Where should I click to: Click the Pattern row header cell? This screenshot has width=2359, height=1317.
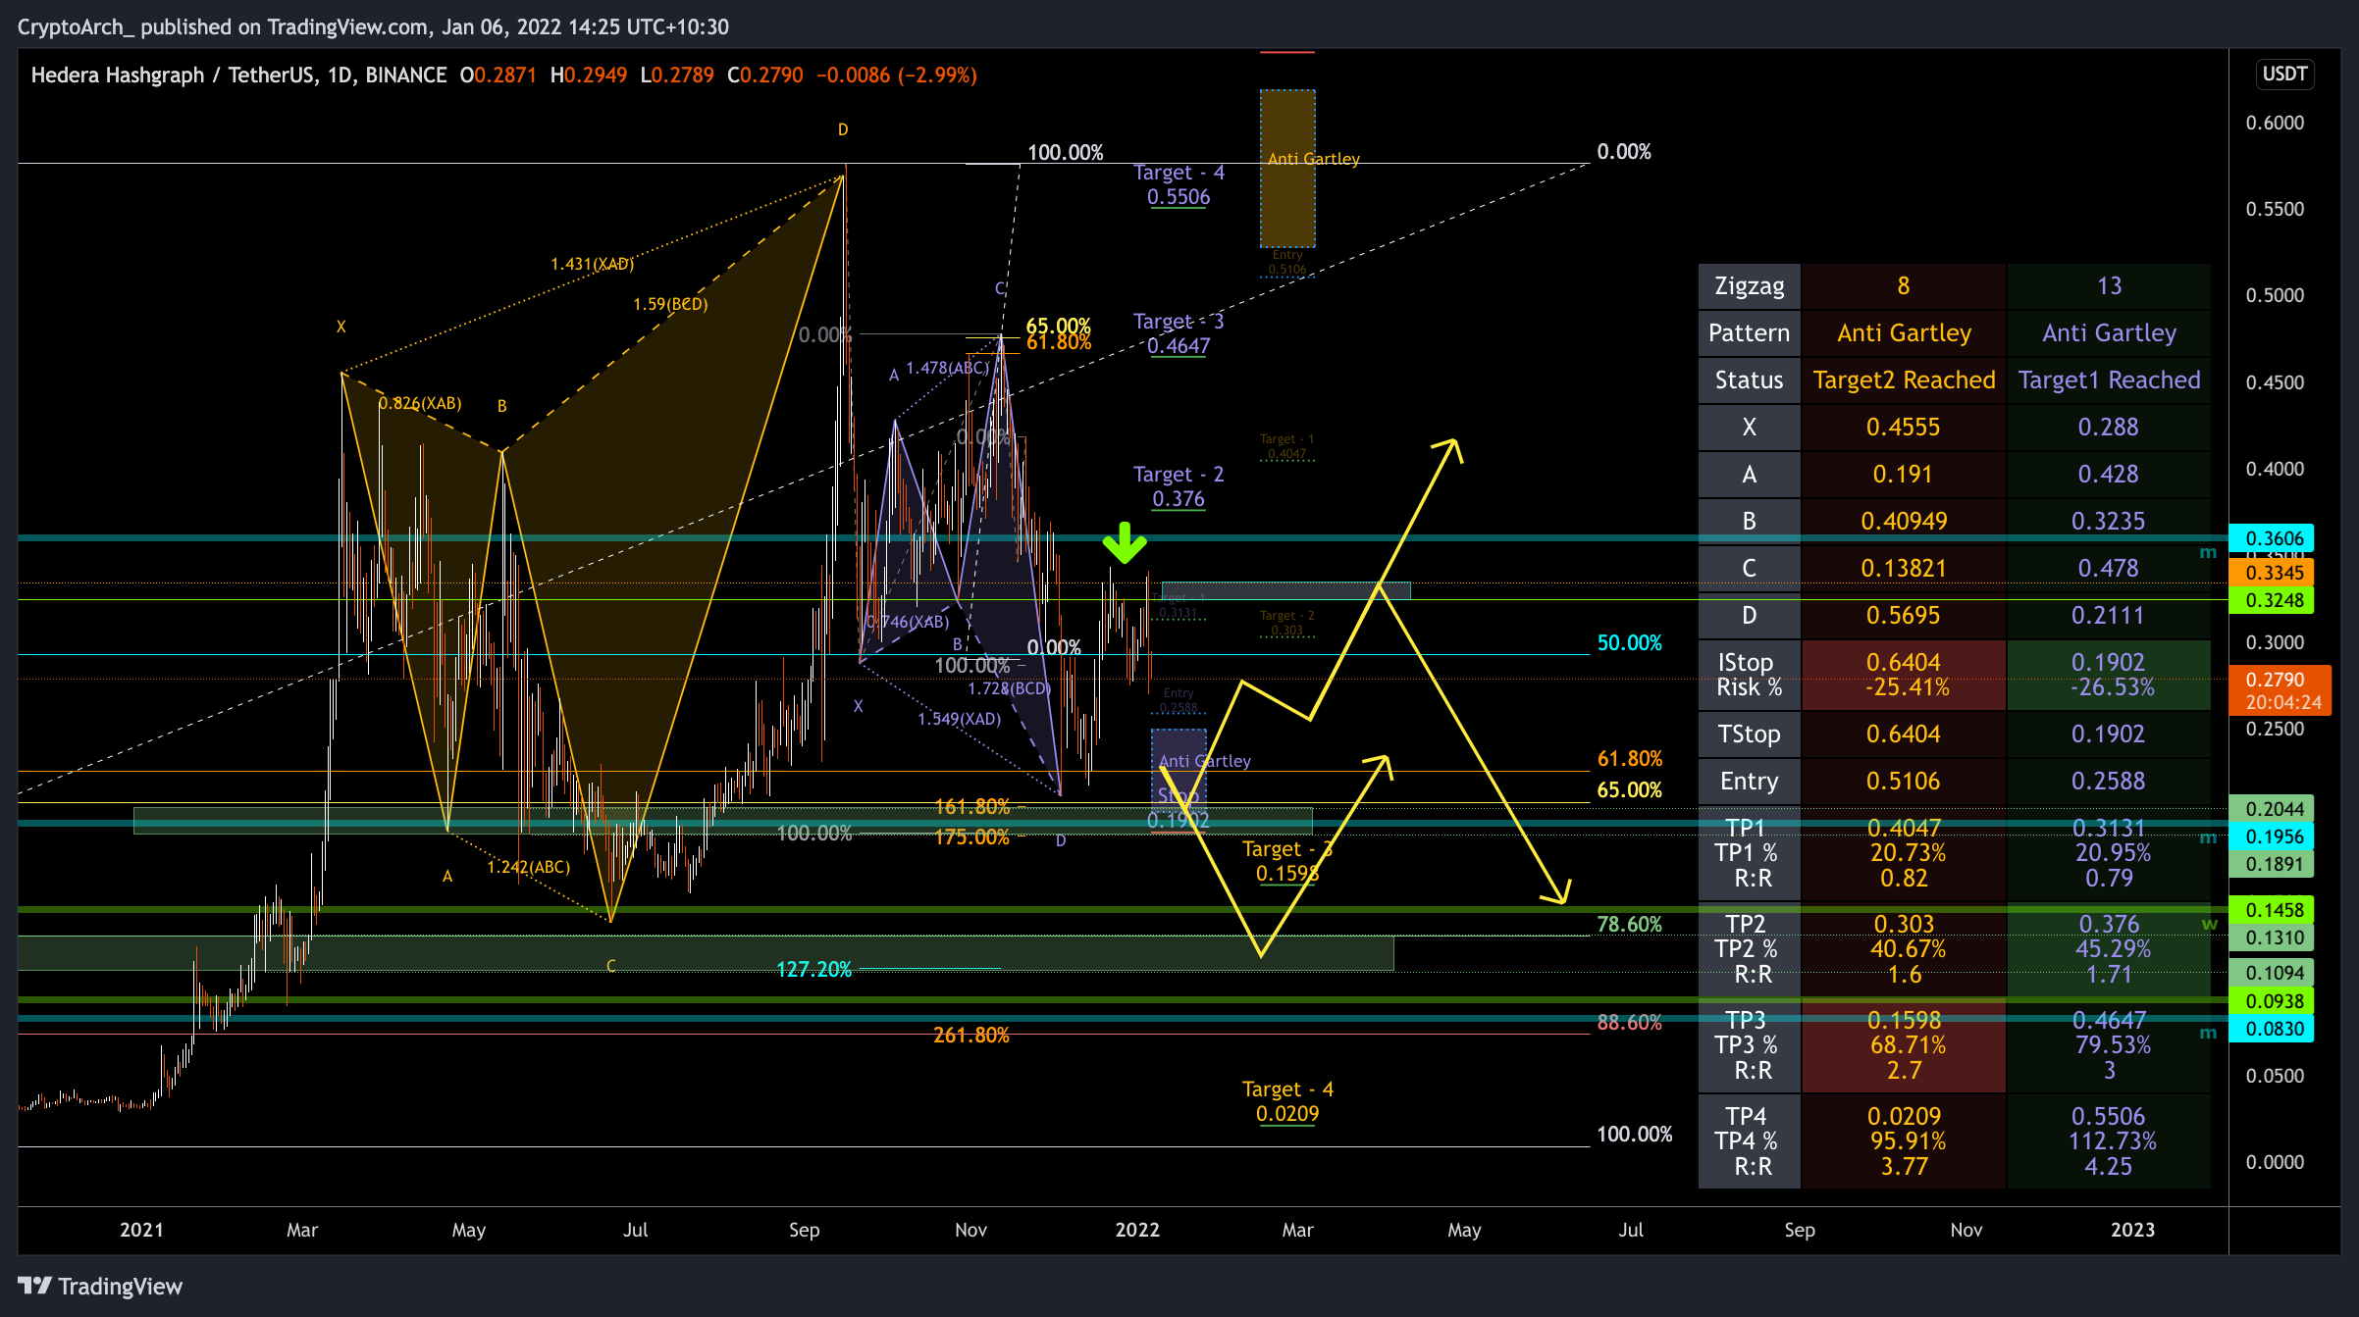(1749, 332)
